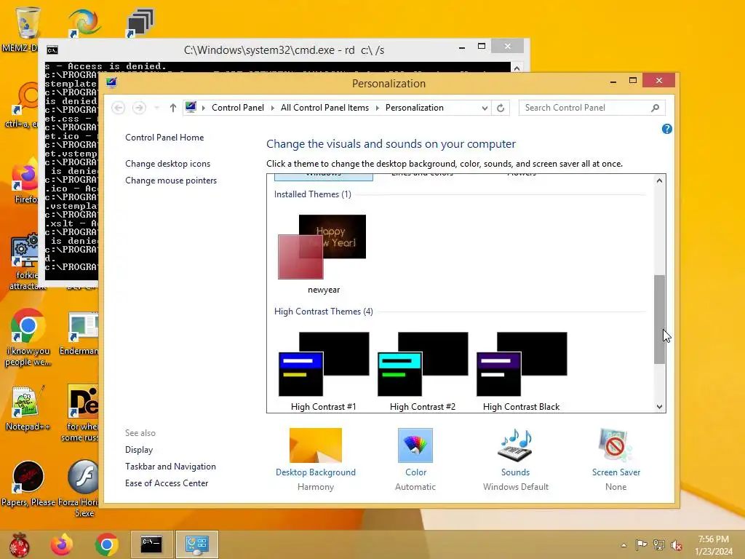Expand chevron after Control Panel breadcrumb
Viewport: 745px width, 559px height.
272,108
